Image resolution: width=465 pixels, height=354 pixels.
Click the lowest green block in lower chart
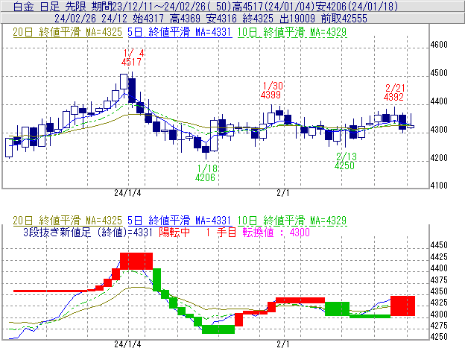tap(218, 329)
